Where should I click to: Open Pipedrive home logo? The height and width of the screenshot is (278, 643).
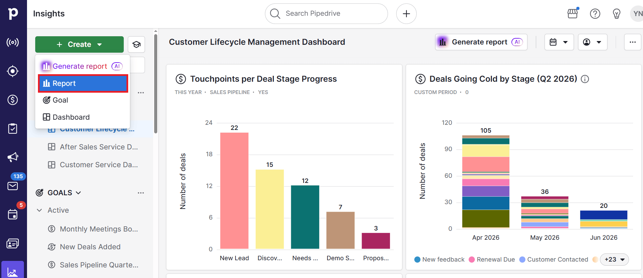[13, 13]
